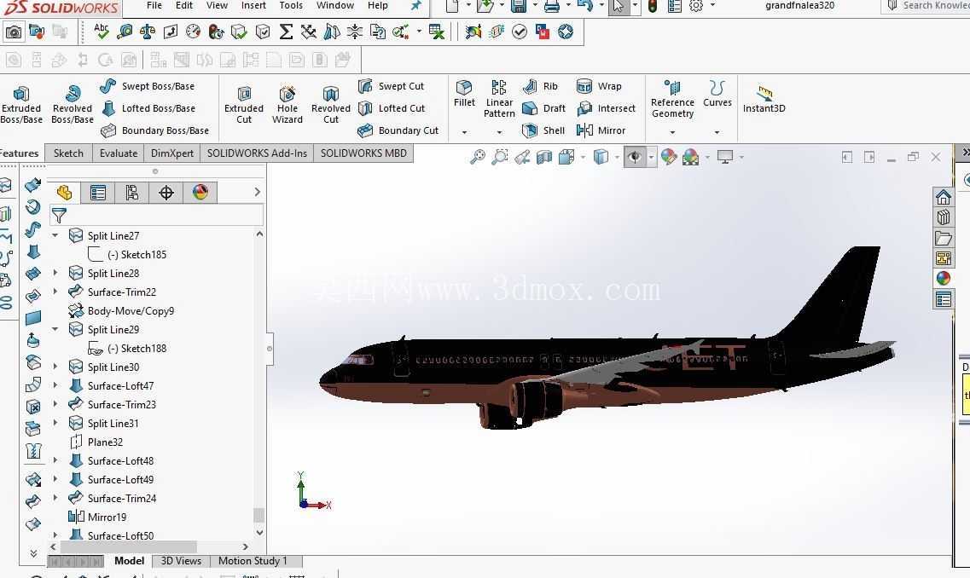Choose Swept Boss/Base
Viewport: 970px width, 578px height.
click(x=148, y=86)
